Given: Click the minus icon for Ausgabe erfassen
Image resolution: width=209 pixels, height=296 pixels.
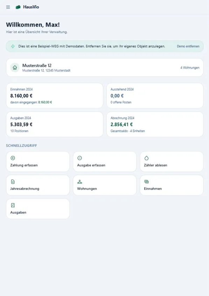Looking at the screenshot, I should (x=80, y=158).
